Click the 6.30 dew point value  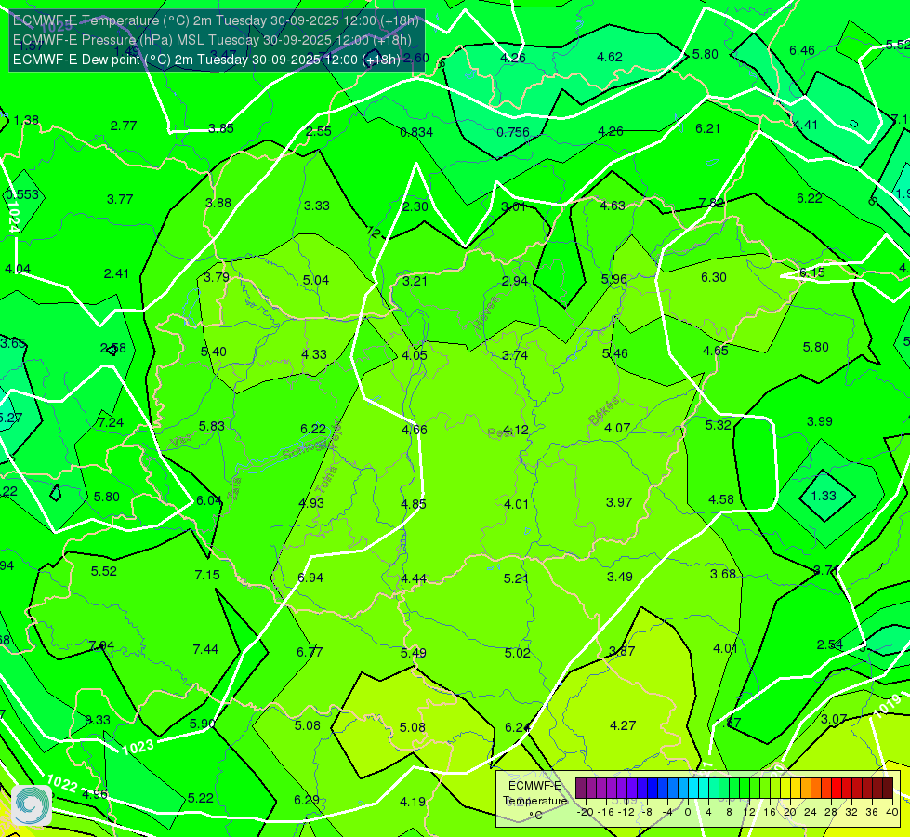714,278
